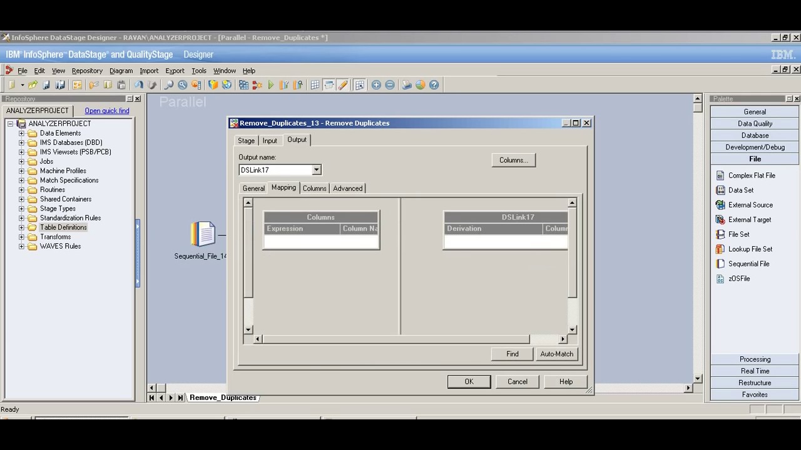Open the Columns tab beside Mapping

pos(314,188)
